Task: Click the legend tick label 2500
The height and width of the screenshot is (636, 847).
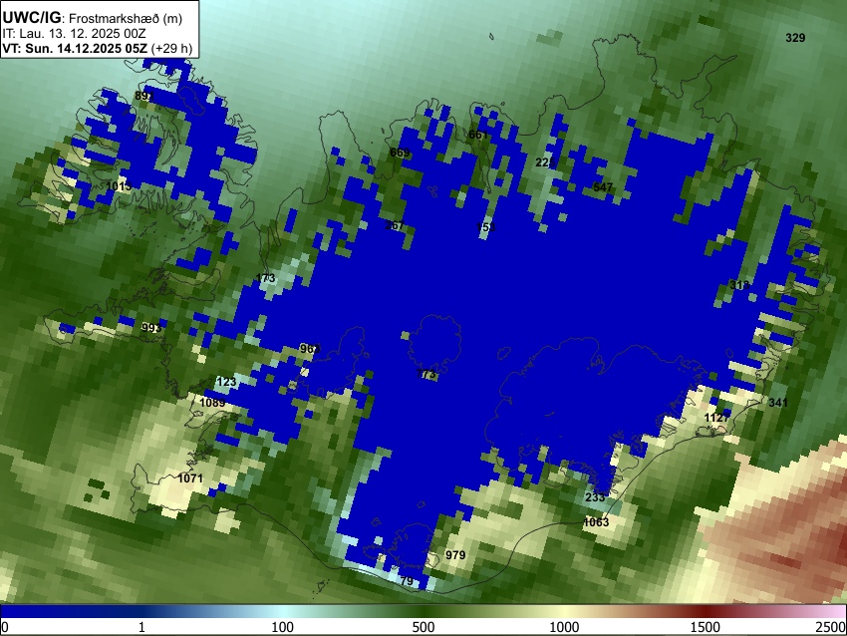Action: (831, 627)
